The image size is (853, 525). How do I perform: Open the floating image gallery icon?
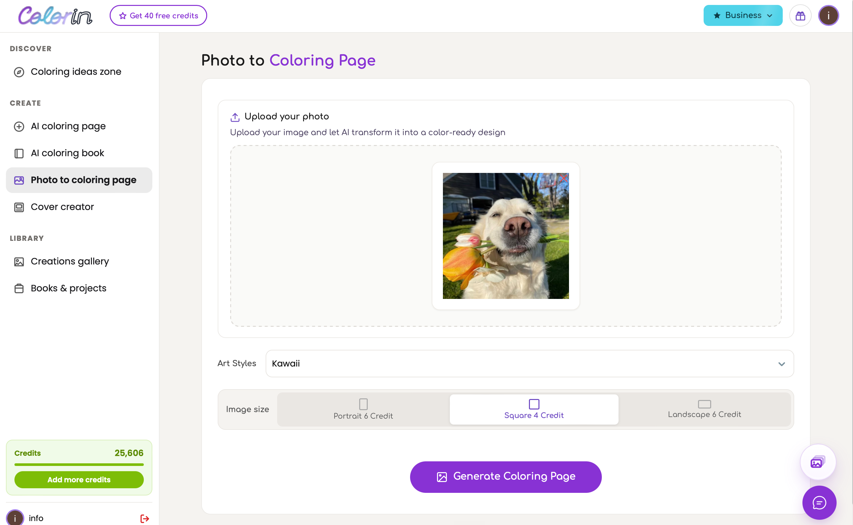click(x=818, y=462)
